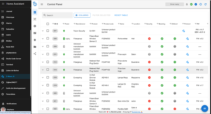211x114 pixels.
Task: Click the Support me link in footer
Action: tap(136, 112)
